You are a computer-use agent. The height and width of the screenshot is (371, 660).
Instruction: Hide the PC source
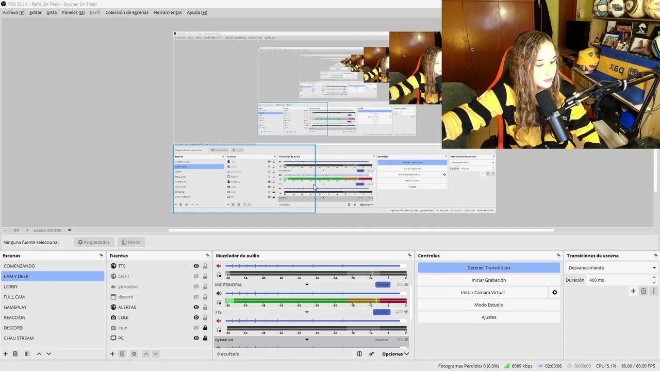pos(196,338)
